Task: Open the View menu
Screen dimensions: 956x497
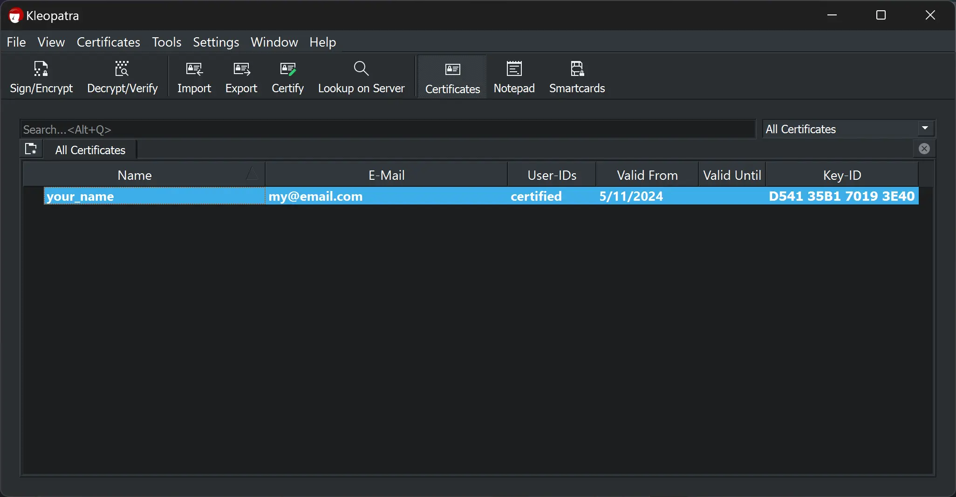Action: click(x=51, y=42)
